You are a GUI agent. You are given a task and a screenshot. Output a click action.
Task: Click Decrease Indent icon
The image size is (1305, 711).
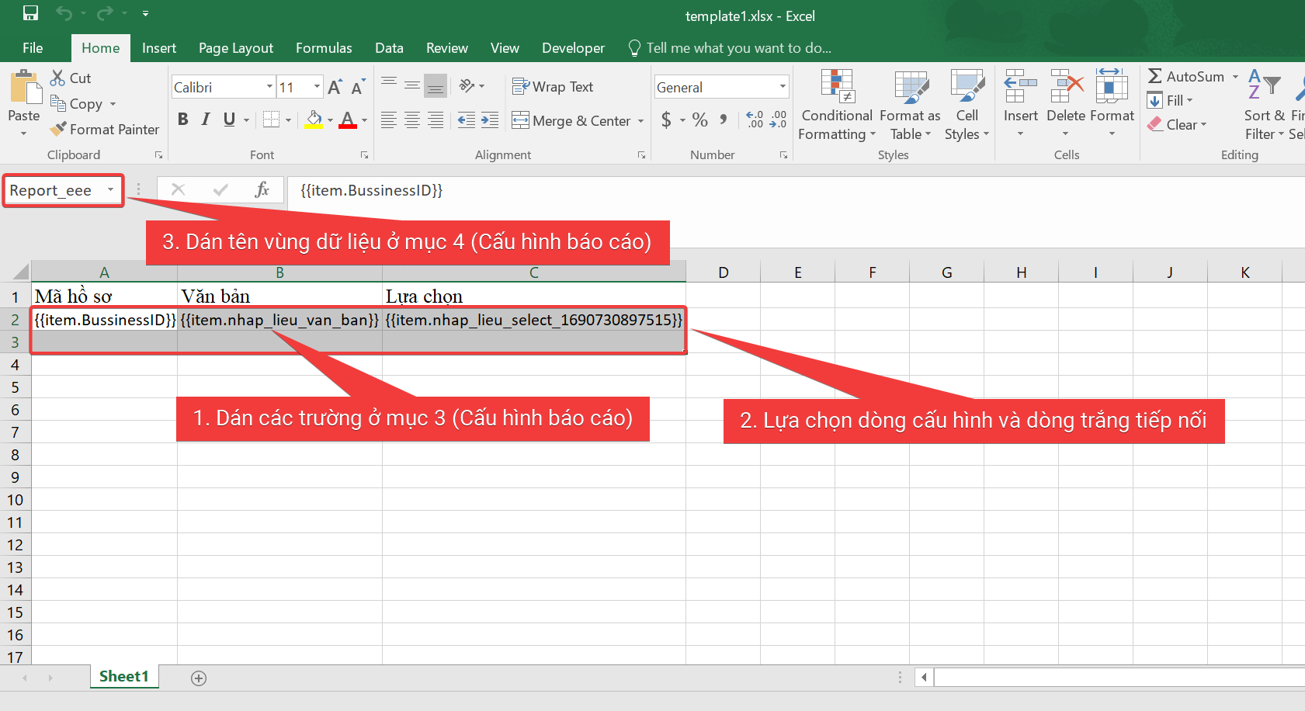pos(467,120)
